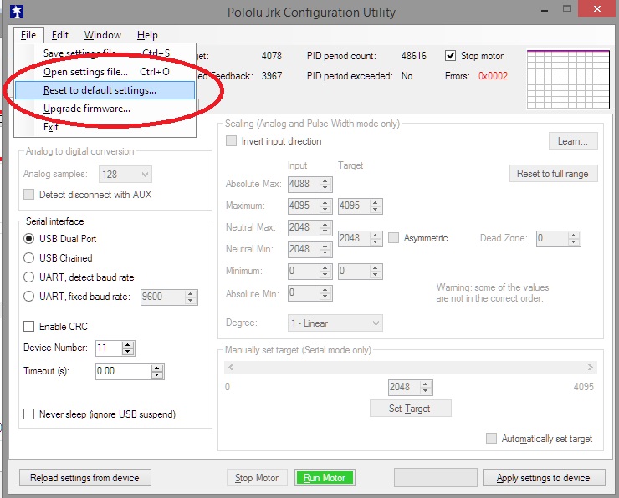Open the Help menu

[147, 35]
